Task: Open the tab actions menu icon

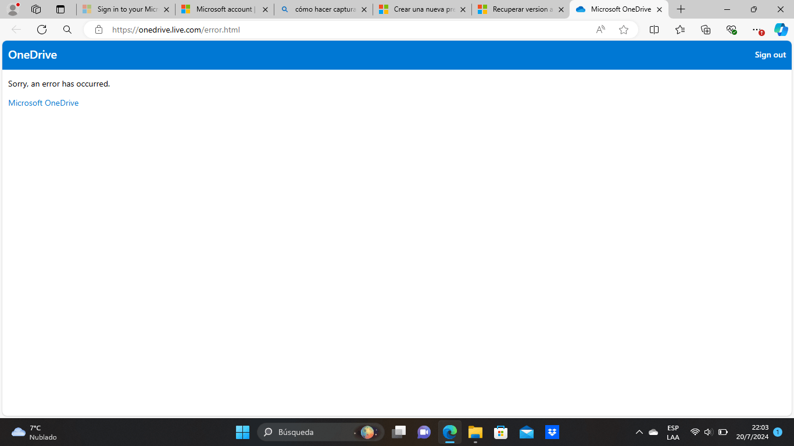Action: [60, 9]
